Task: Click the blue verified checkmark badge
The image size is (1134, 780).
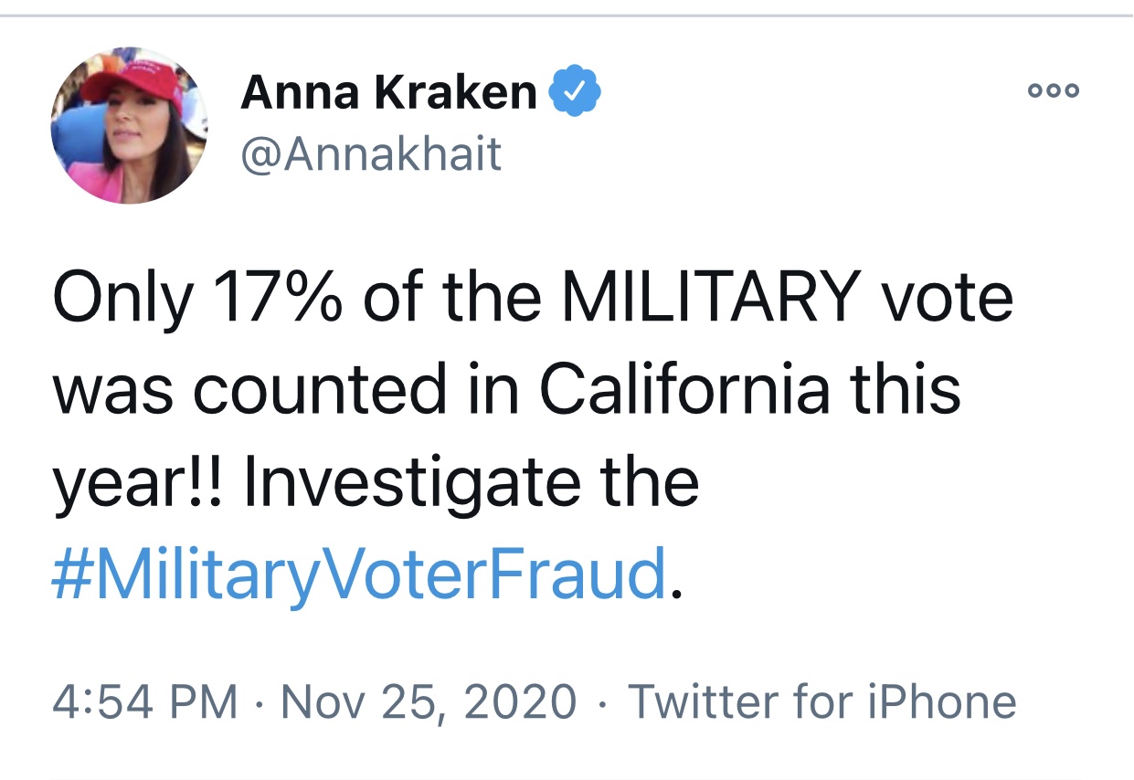Action: tap(575, 92)
